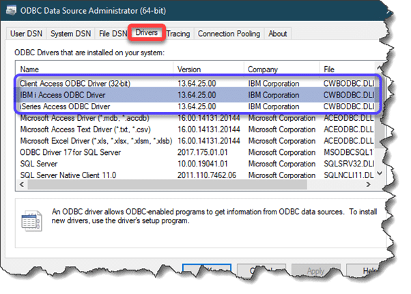
Task: Pick ODBC Driver 17 for SQL Server
Action: click(70, 152)
